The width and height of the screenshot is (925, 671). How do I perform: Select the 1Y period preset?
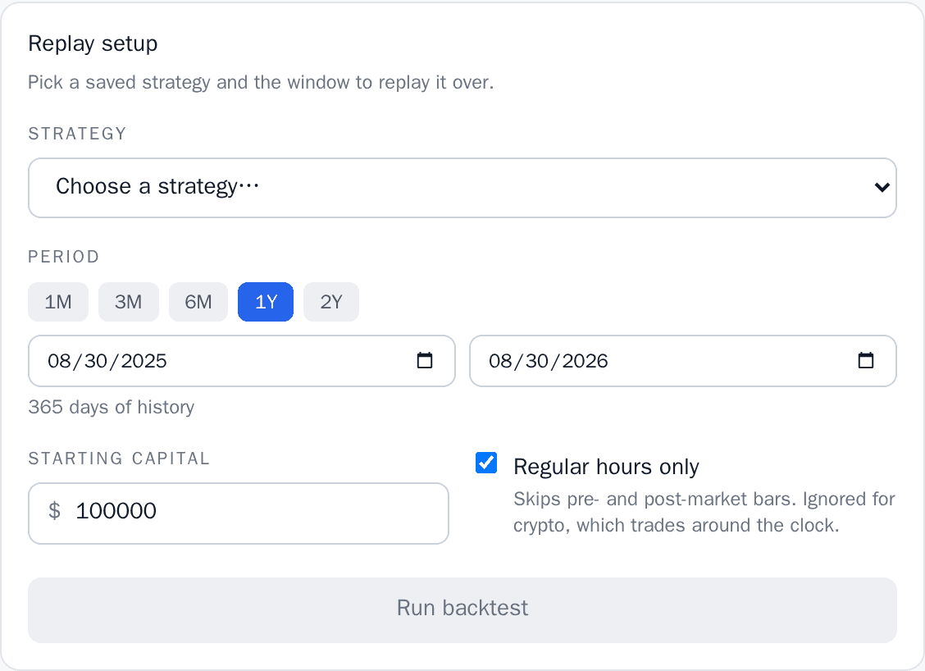(266, 302)
